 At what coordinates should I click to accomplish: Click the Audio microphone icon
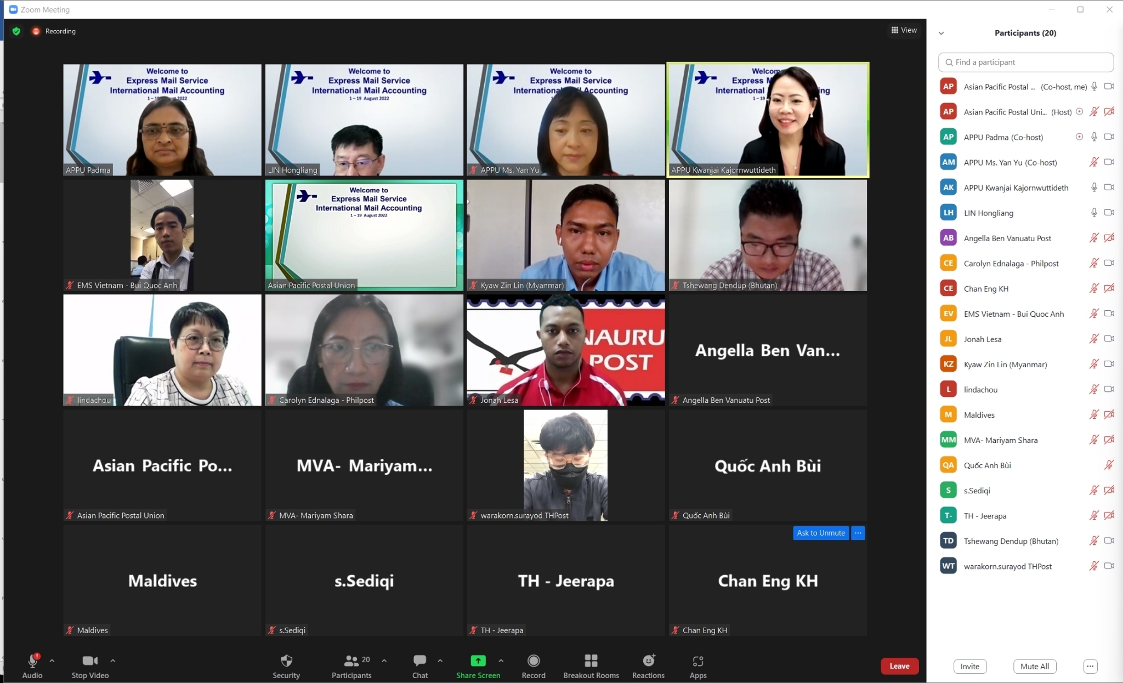pyautogui.click(x=32, y=661)
